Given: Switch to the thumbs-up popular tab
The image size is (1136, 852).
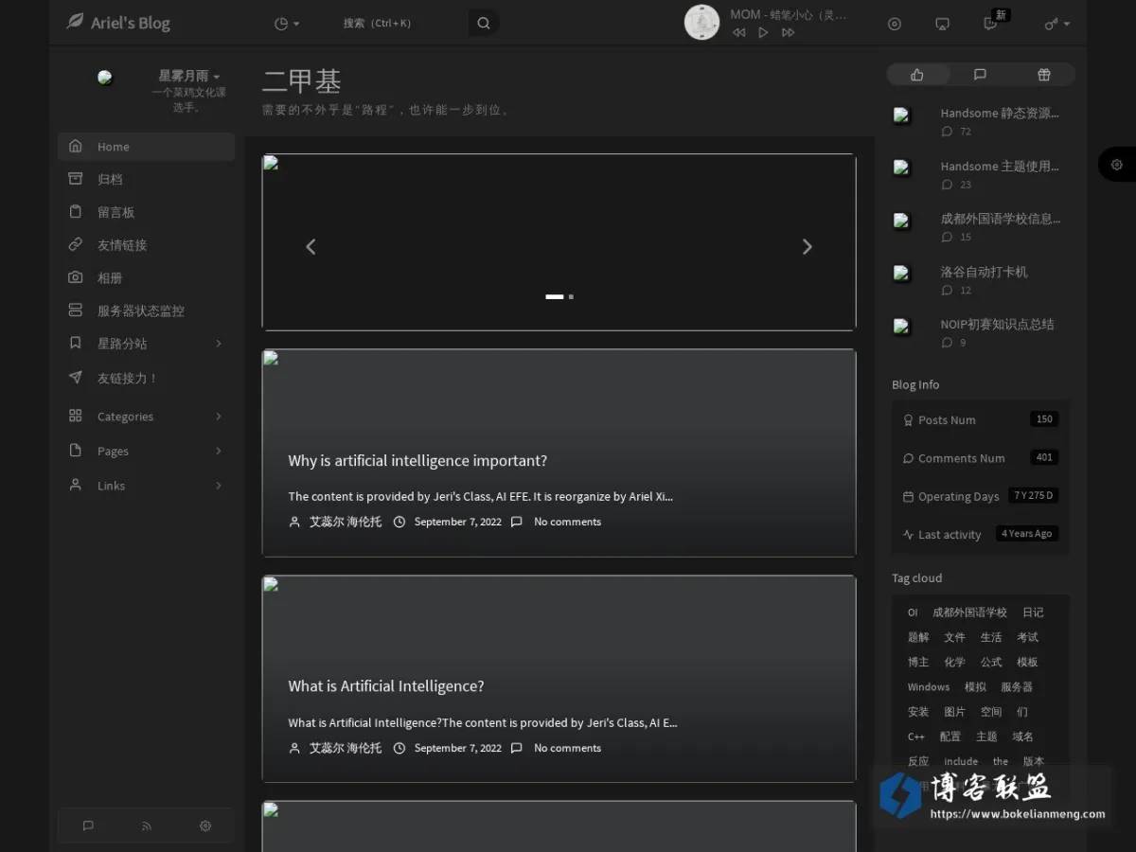Looking at the screenshot, I should pyautogui.click(x=917, y=75).
